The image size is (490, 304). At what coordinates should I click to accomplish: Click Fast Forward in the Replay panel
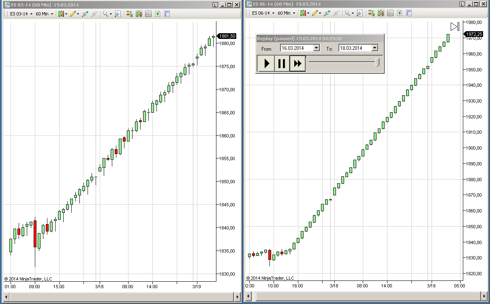(x=297, y=63)
